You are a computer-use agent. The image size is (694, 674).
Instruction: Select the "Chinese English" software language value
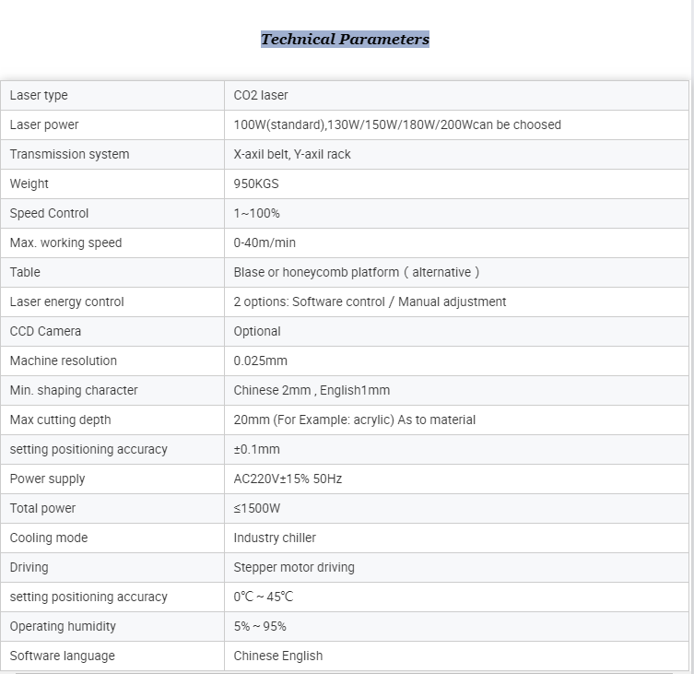(x=278, y=656)
